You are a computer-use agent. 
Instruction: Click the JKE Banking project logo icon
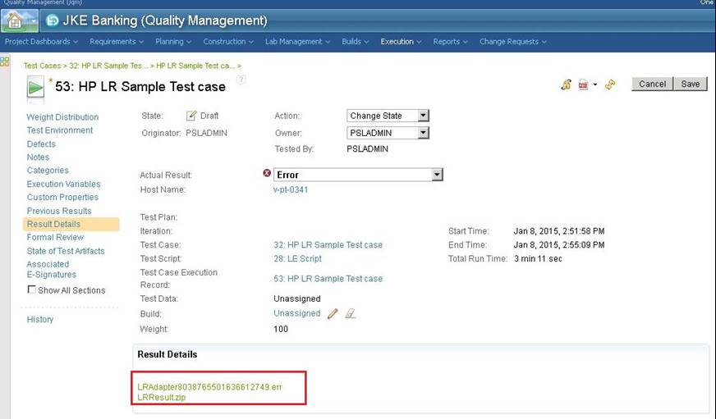53,20
